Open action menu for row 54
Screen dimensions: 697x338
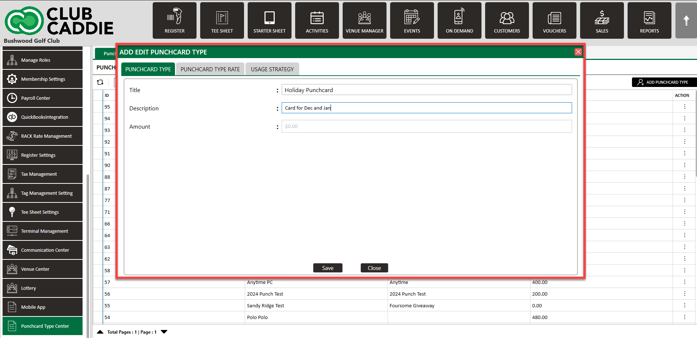684,317
